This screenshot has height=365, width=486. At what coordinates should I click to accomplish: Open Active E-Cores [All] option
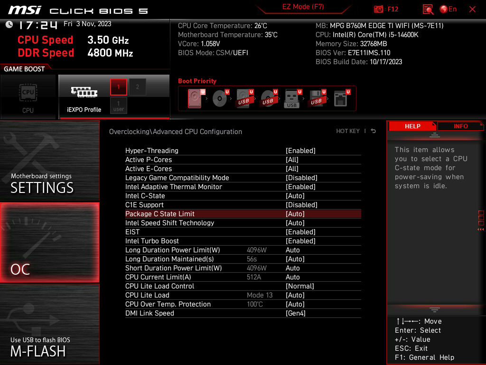coord(243,169)
